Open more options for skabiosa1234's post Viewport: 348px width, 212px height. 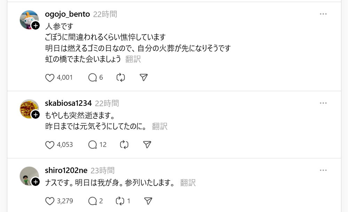(323, 103)
